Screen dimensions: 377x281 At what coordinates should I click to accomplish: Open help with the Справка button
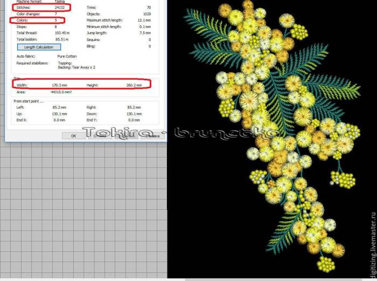[151, 136]
